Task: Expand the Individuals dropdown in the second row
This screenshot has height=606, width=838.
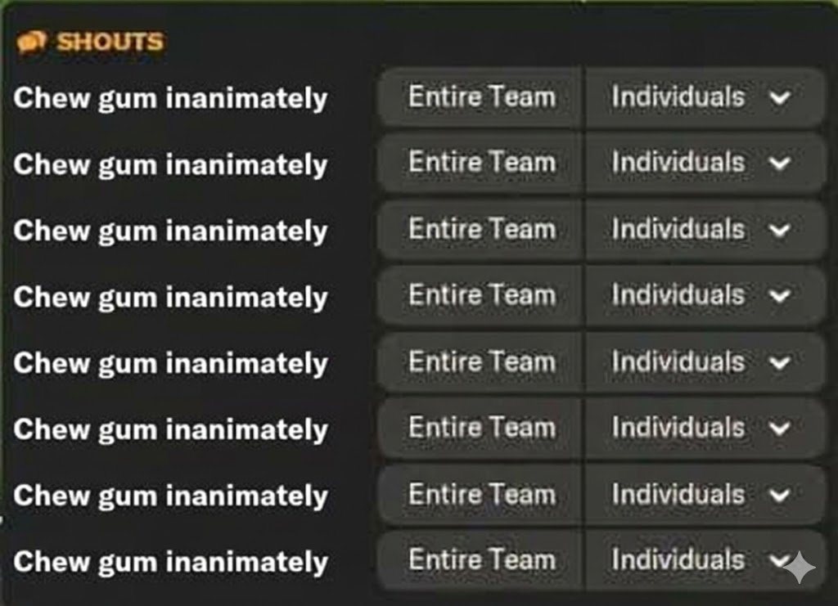Action: point(702,163)
